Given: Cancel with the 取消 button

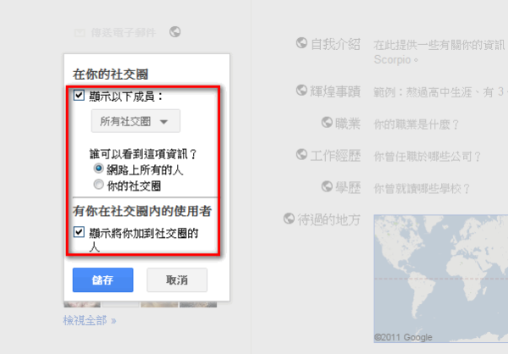Looking at the screenshot, I should pyautogui.click(x=177, y=279).
